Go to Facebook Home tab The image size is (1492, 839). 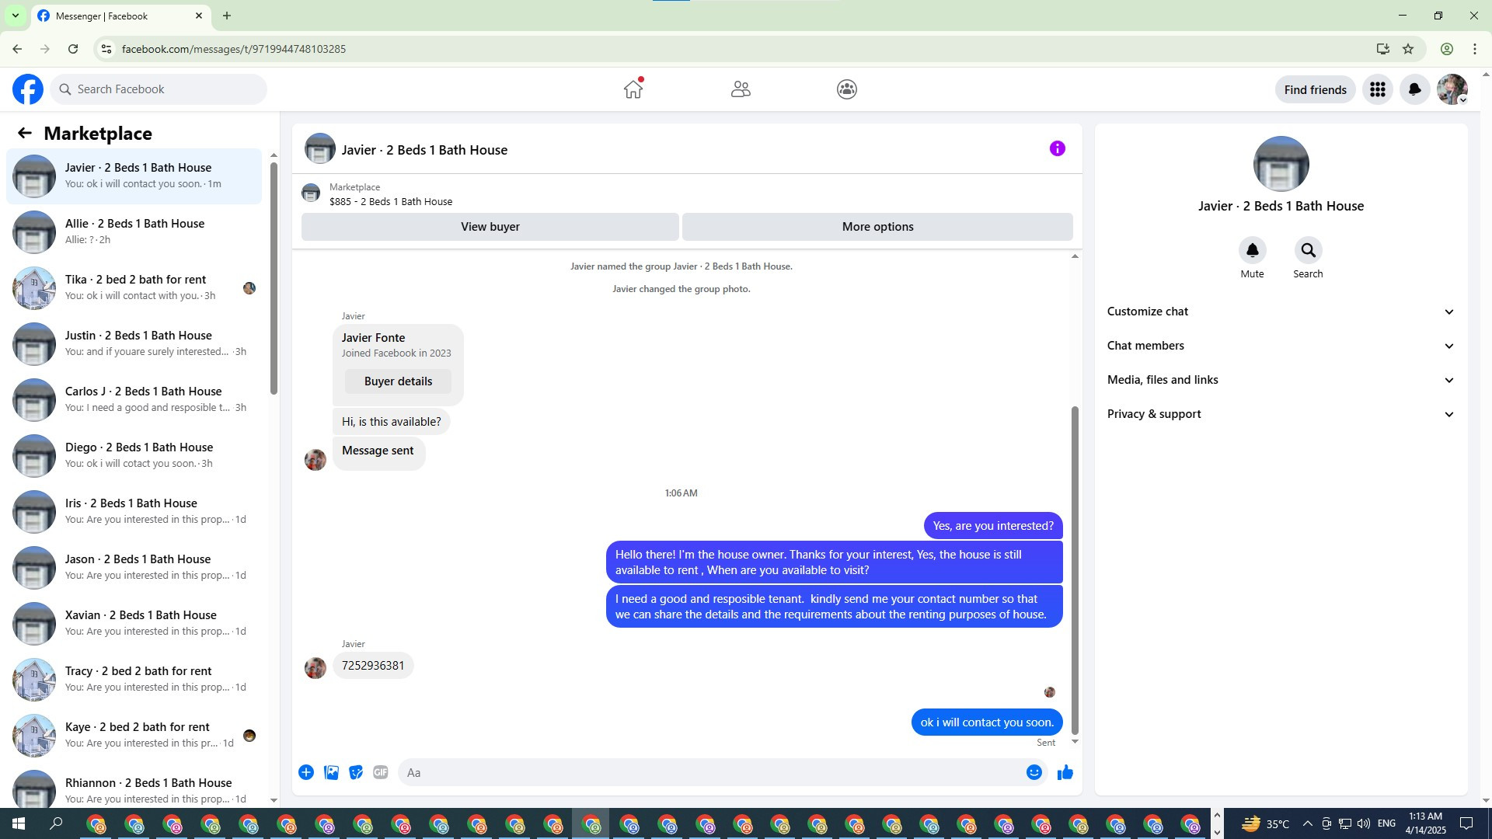click(x=633, y=89)
